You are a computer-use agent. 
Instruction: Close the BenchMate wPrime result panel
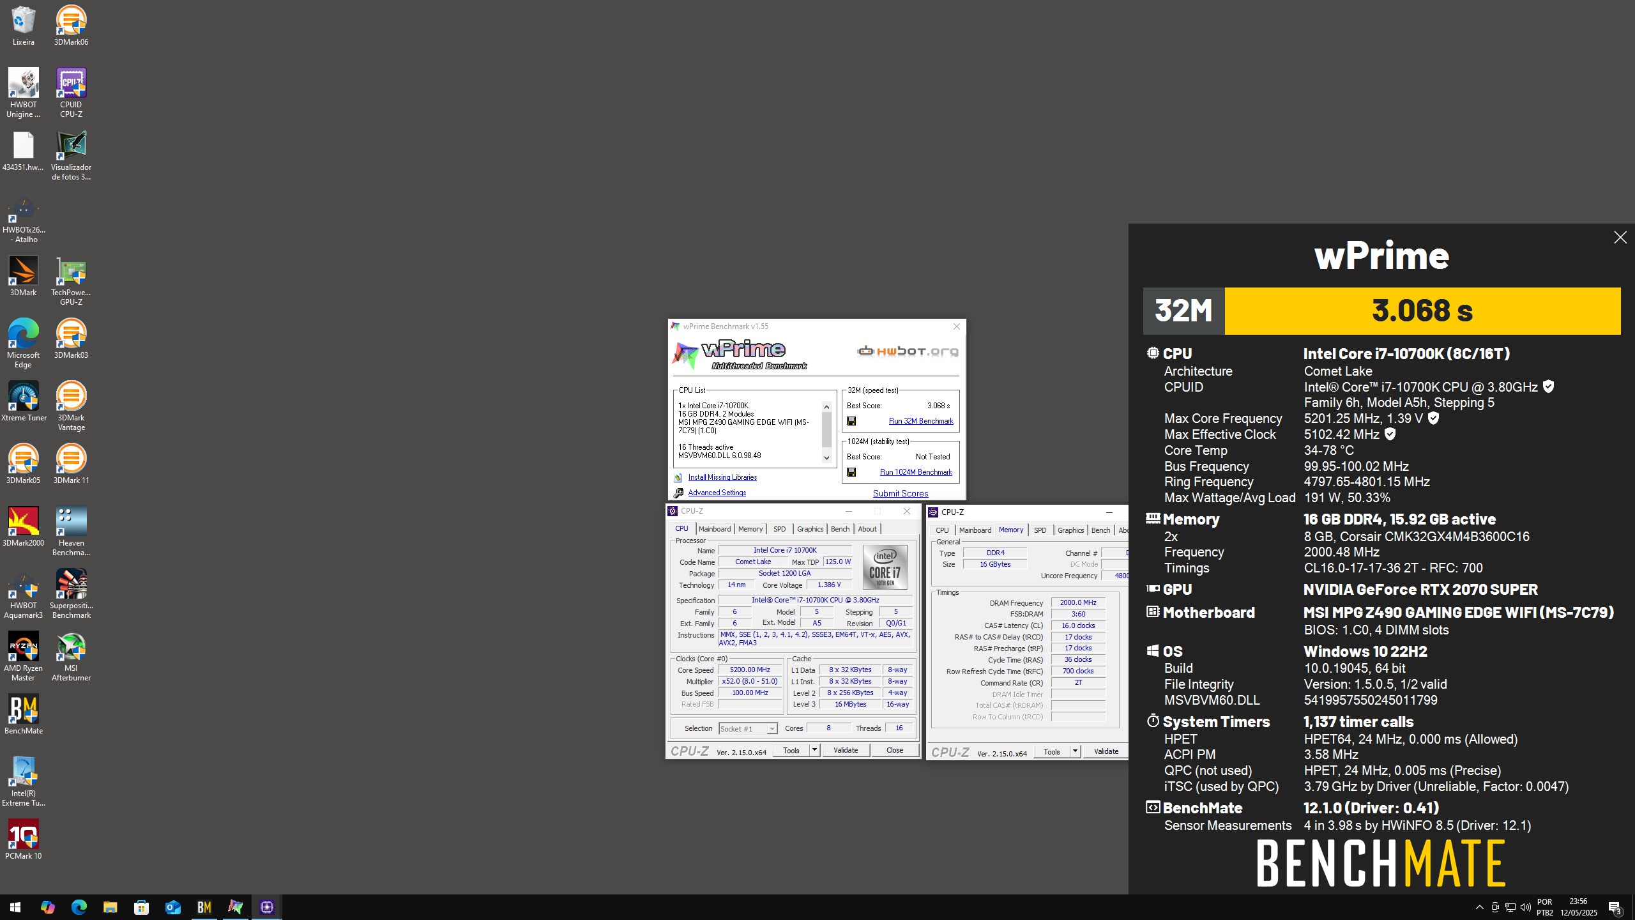pos(1620,238)
